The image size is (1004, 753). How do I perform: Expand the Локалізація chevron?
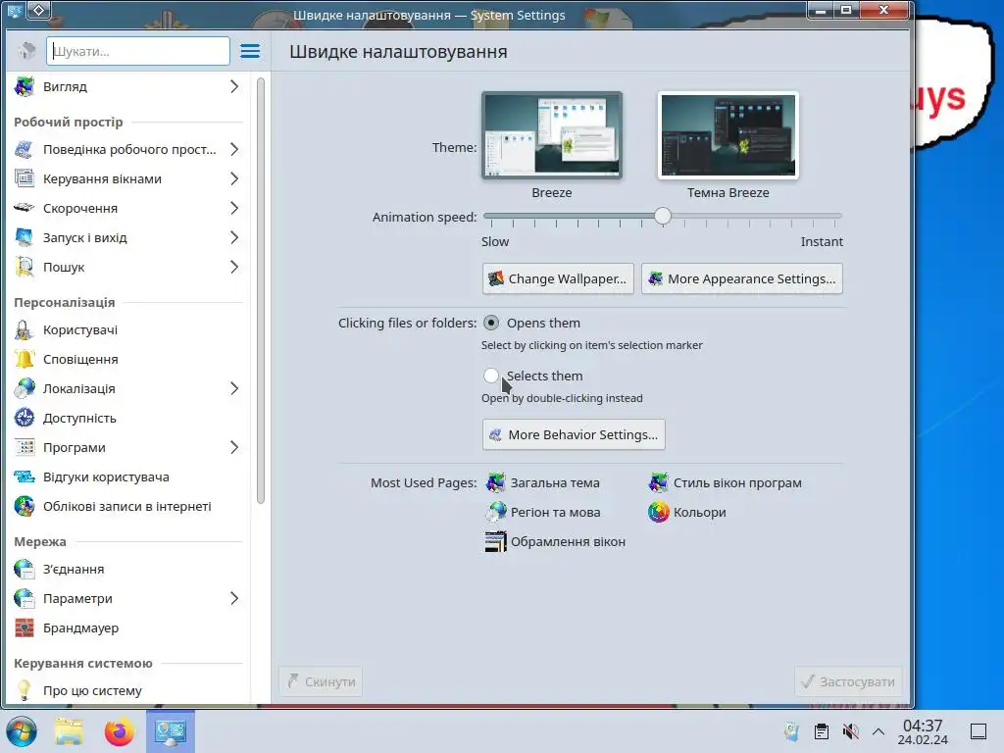pos(234,388)
